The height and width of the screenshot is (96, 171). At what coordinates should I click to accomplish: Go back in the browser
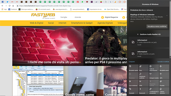(x=2, y=6)
